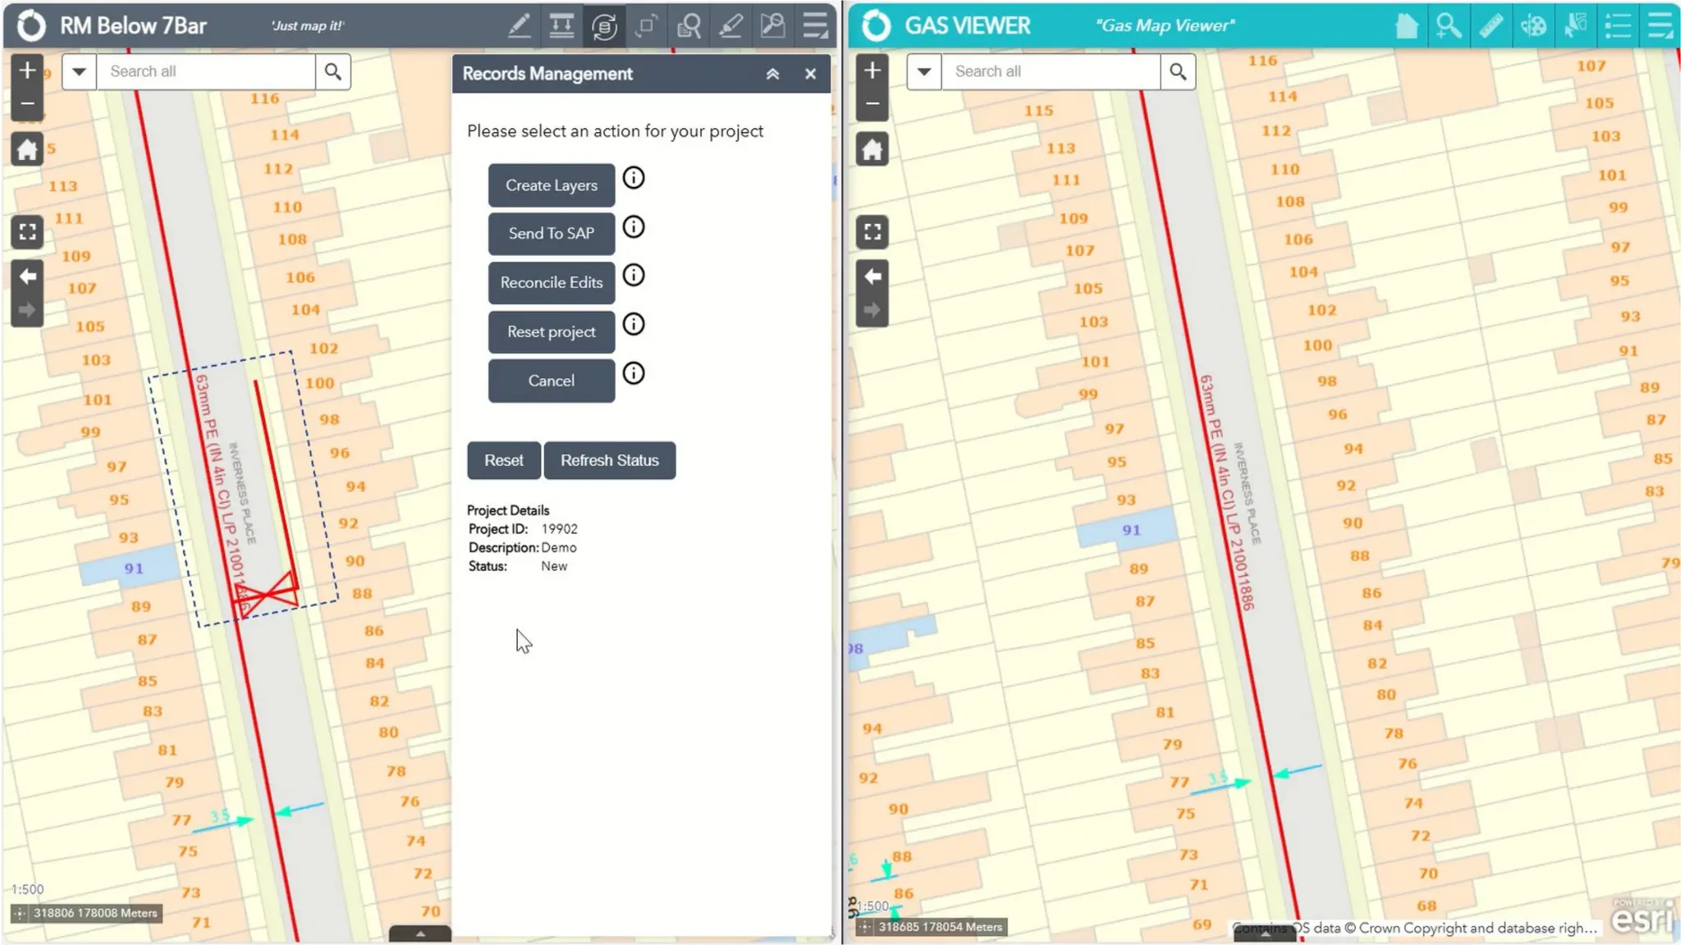Click info icon next to Reset project

pos(634,324)
